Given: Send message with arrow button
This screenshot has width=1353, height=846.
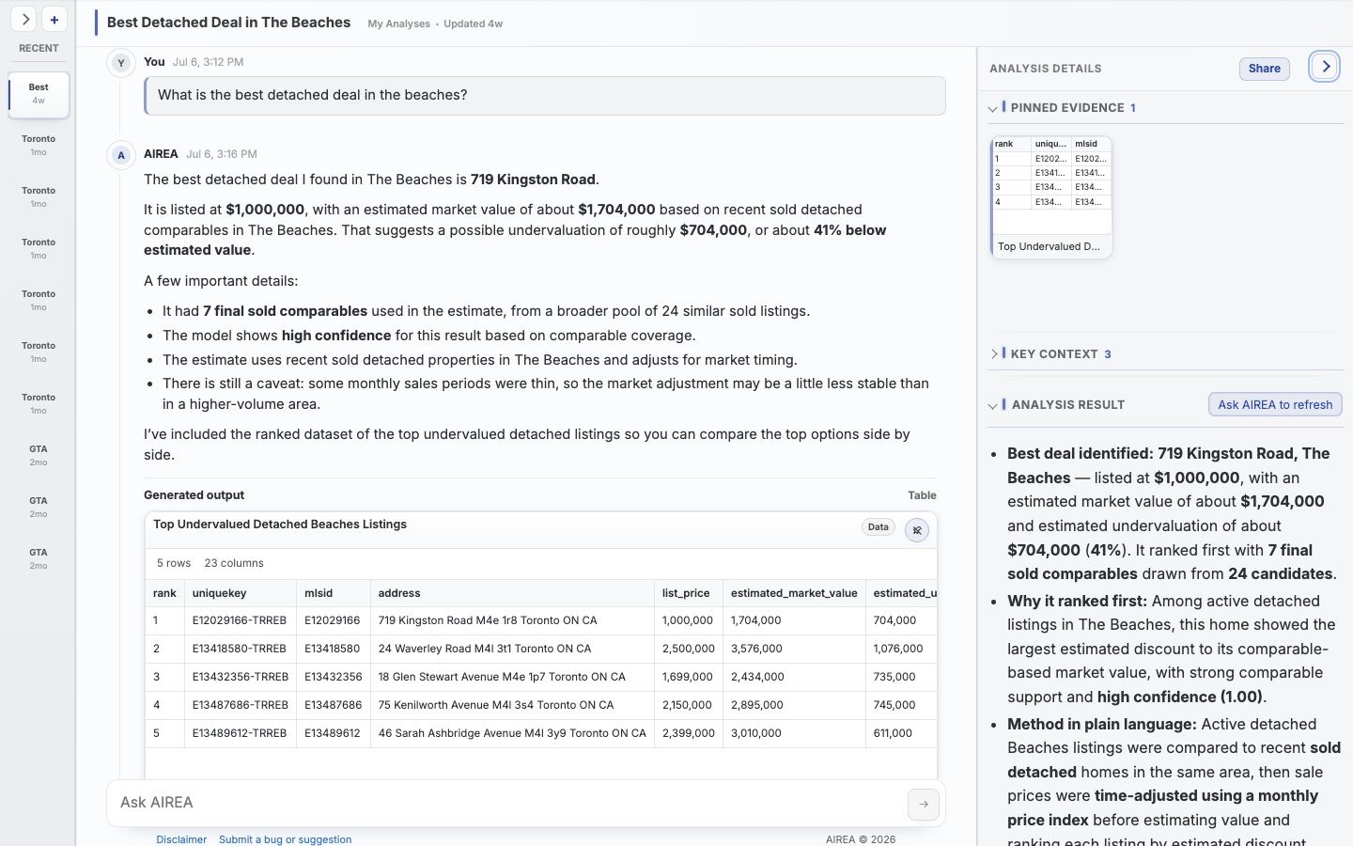Looking at the screenshot, I should coord(924,804).
